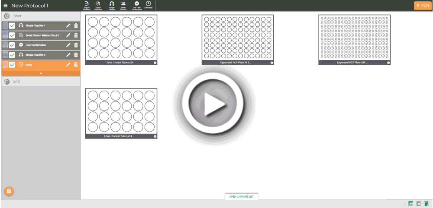The width and height of the screenshot is (433, 208).
Task: Delete the User Confirmation step
Action: click(x=76, y=45)
